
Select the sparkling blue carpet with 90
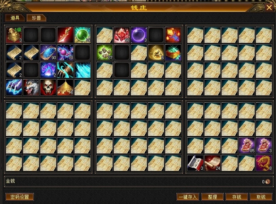point(48,52)
